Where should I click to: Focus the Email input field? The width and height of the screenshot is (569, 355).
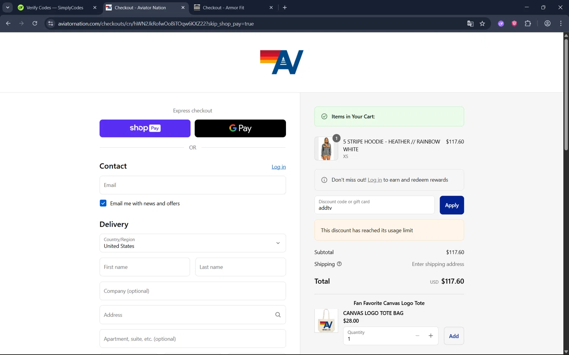[193, 185]
